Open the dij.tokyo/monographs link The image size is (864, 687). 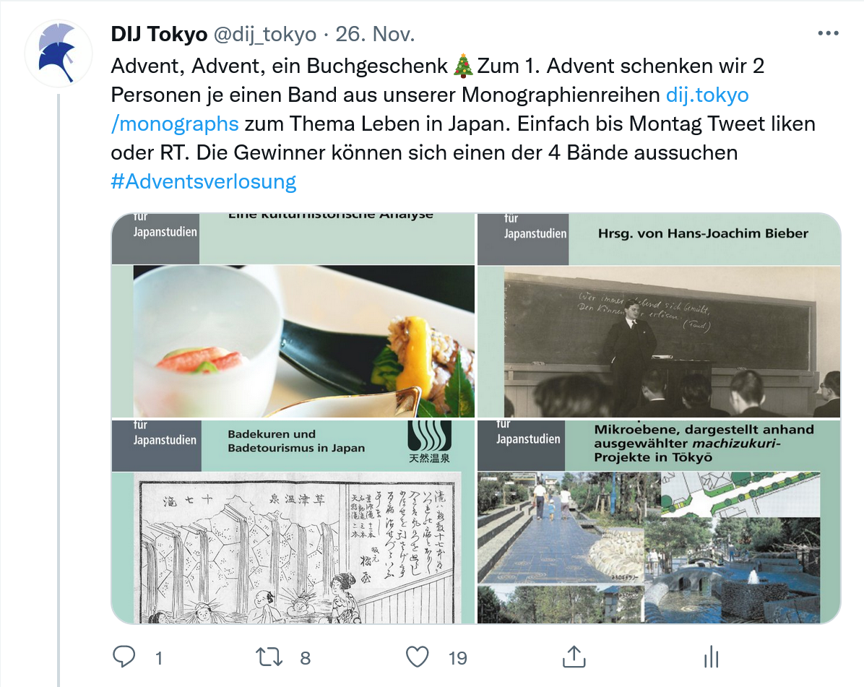coord(430,109)
